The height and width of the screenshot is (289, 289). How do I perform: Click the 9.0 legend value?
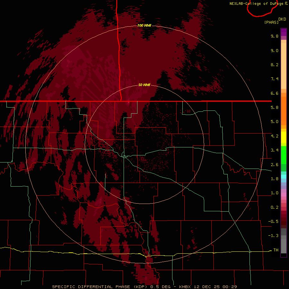275,50
